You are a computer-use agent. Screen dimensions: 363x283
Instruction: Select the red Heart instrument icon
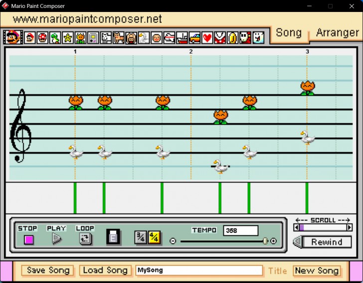coord(207,38)
